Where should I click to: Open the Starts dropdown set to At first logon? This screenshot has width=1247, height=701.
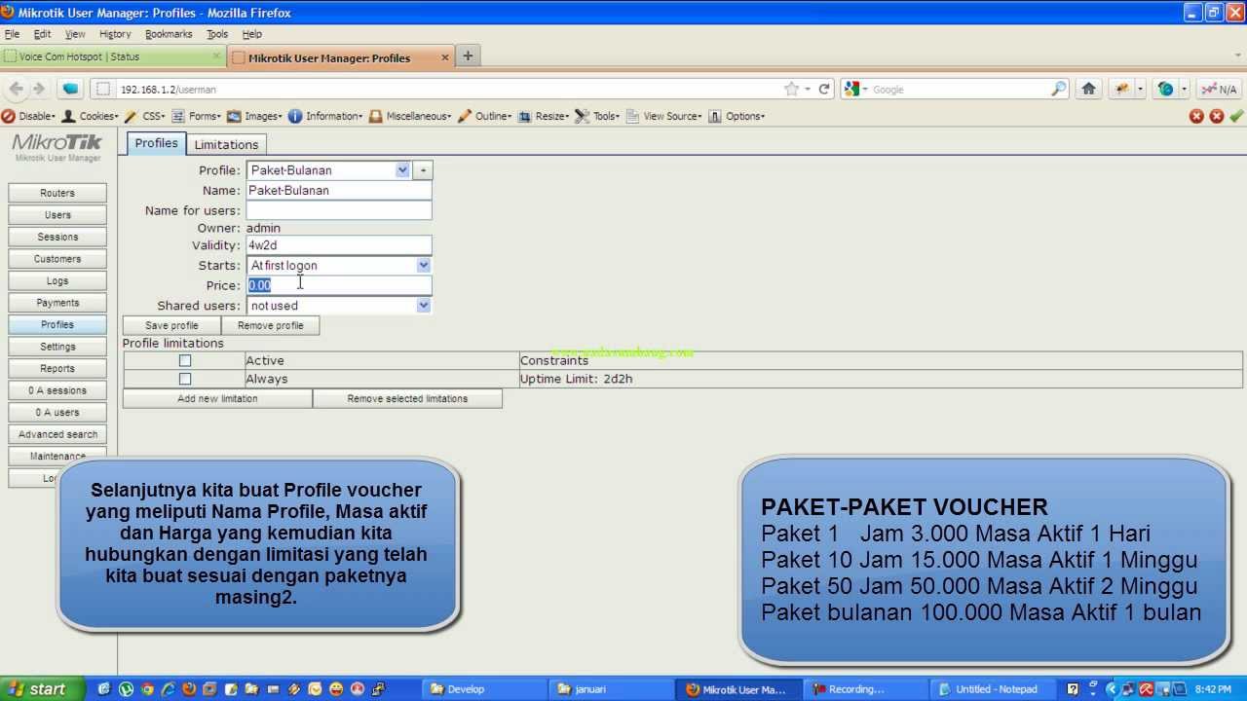click(339, 265)
